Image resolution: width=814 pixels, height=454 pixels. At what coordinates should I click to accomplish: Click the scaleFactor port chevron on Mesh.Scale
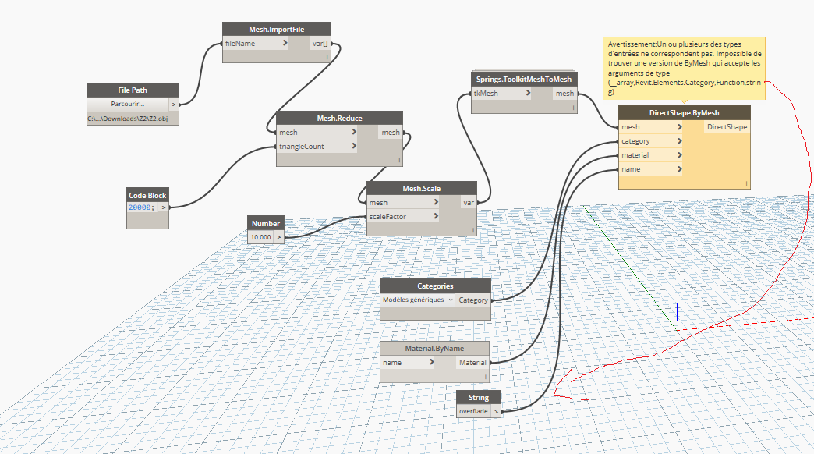pos(435,216)
